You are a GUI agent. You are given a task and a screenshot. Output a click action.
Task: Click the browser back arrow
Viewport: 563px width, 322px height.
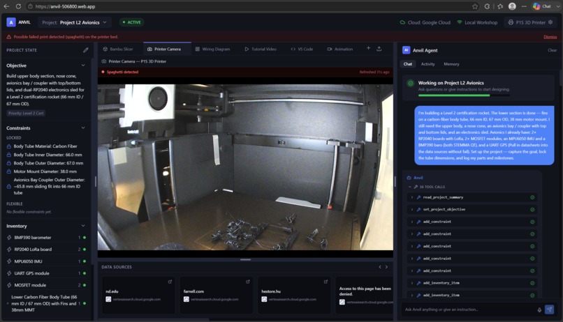coord(6,6)
